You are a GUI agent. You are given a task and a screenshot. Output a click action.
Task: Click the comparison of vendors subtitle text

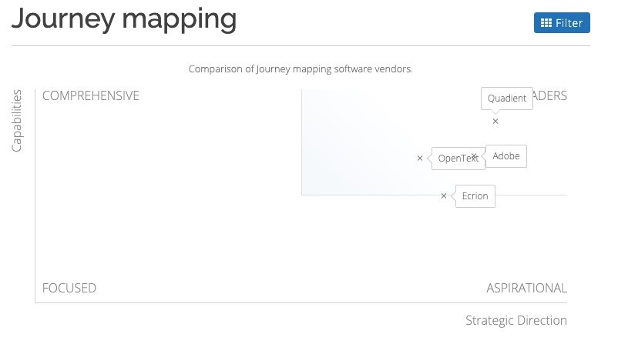point(301,69)
